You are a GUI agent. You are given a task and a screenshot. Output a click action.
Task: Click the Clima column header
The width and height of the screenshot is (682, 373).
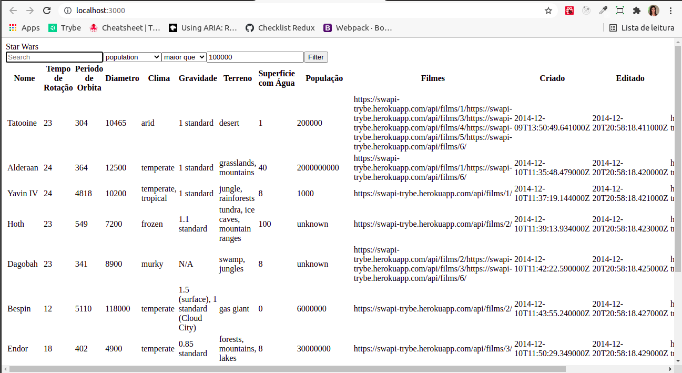[159, 78]
